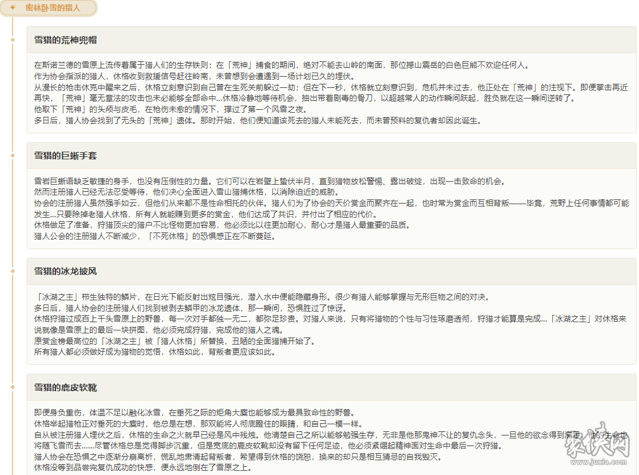Screen dimensions: 639x475
Task: Select the 雪猎的冰龙披风 heading
Action: pos(65,271)
